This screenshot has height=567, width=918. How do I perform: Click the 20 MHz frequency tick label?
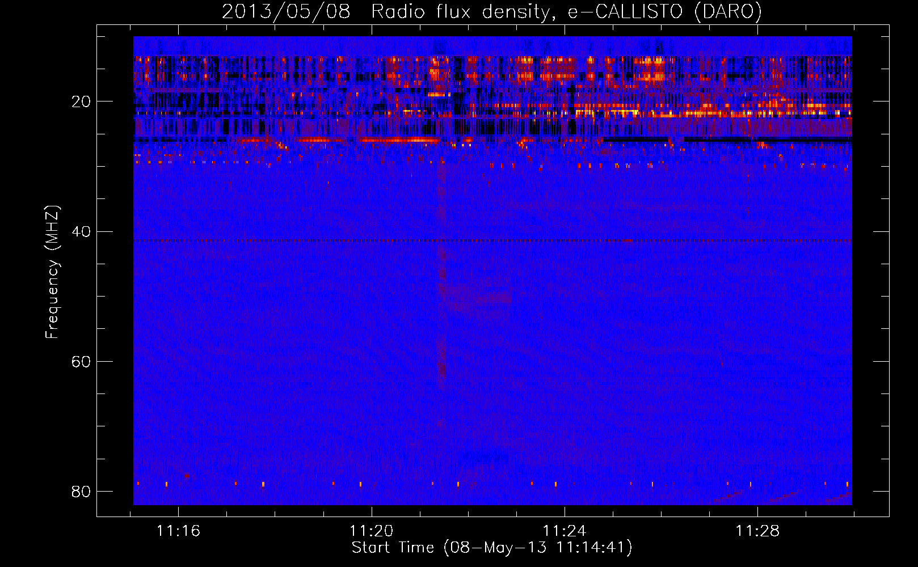(81, 101)
